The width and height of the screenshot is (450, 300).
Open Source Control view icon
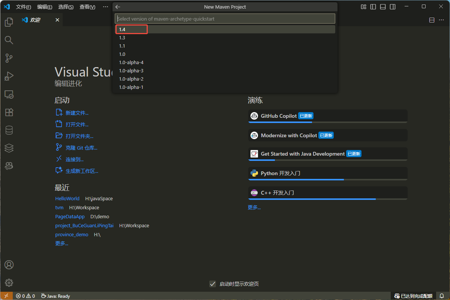click(x=9, y=58)
